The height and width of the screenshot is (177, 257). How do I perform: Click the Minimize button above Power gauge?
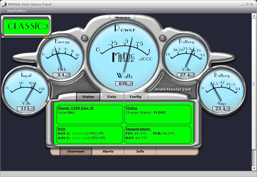[122, 17]
